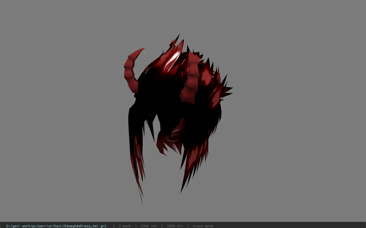
Task: Click the '2 mesh' status entry
Action: 125,226
